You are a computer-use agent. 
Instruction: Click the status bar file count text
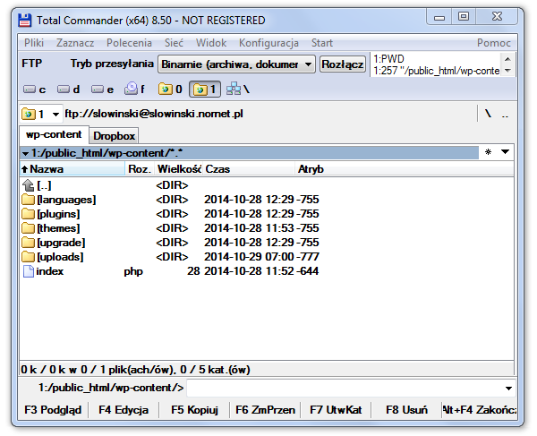(136, 370)
